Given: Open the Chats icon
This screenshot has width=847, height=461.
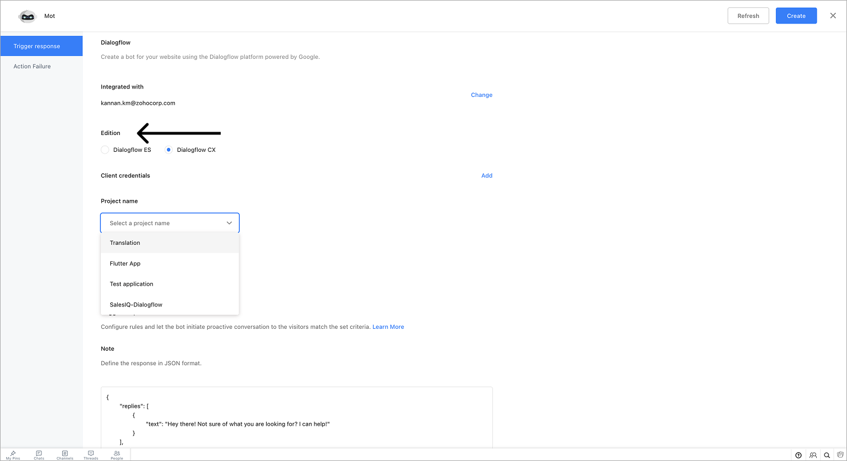Looking at the screenshot, I should [x=39, y=455].
